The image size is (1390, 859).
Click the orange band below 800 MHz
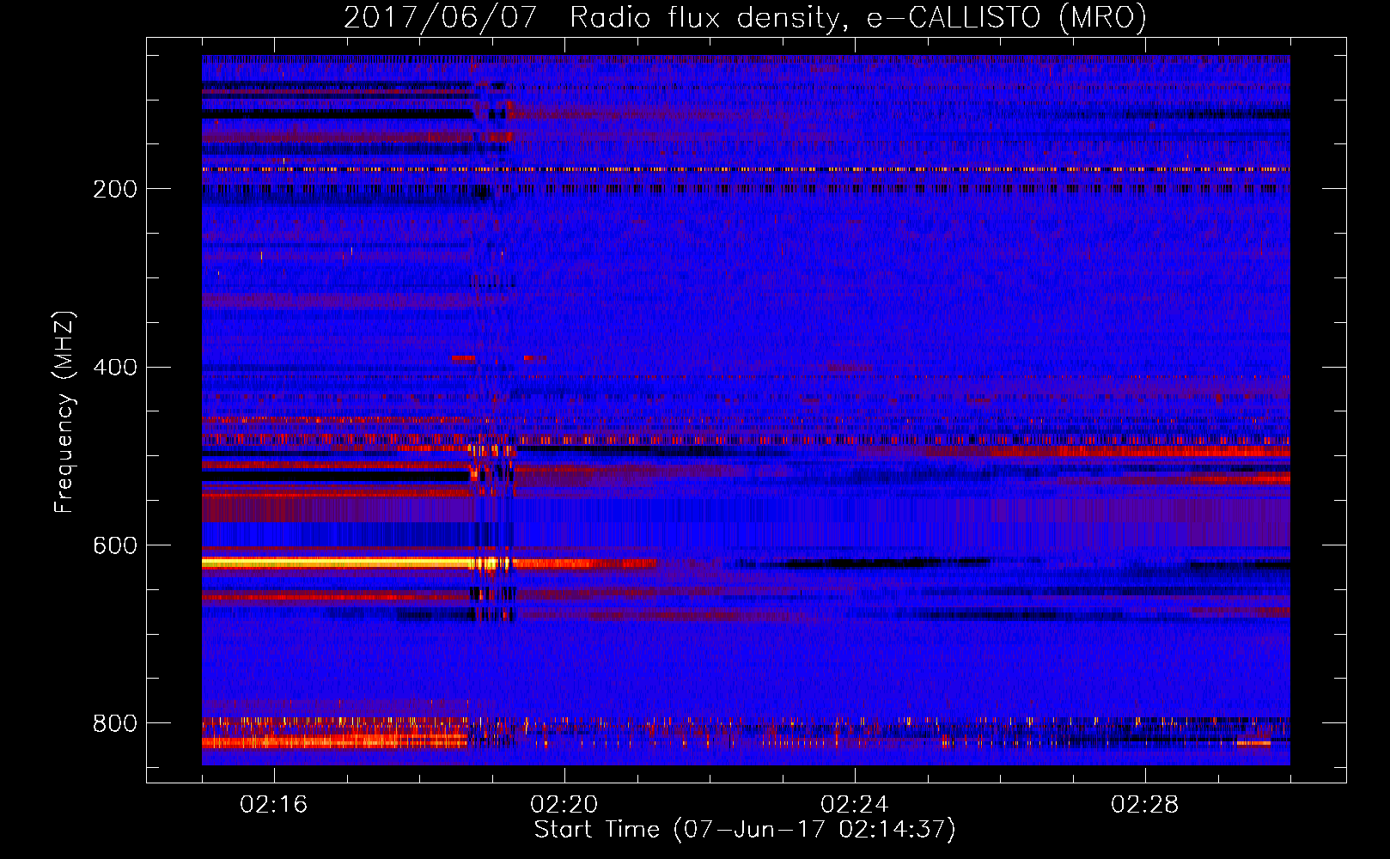point(335,741)
